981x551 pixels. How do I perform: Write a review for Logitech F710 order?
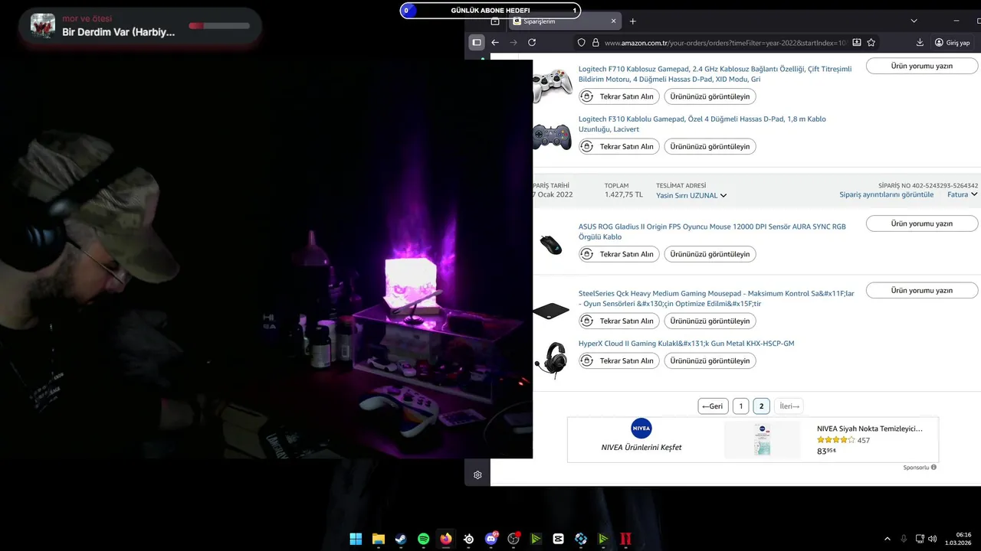point(922,66)
